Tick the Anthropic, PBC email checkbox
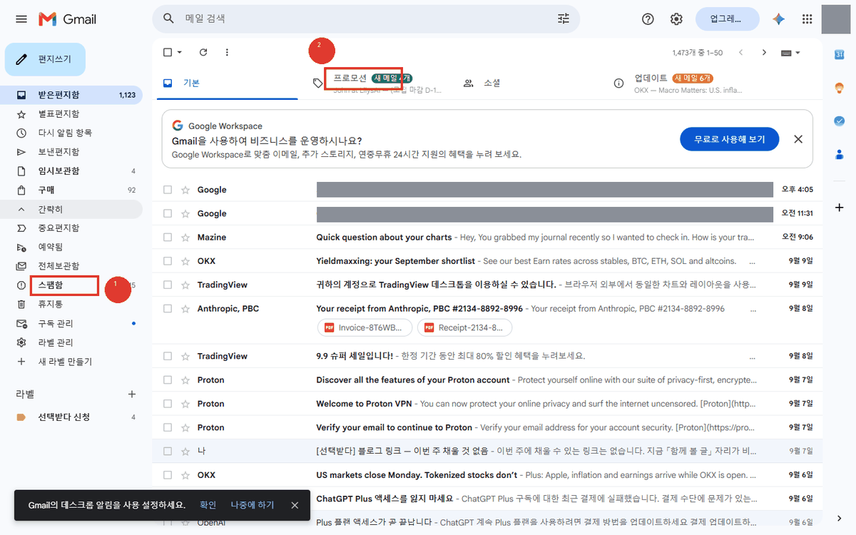 168,308
